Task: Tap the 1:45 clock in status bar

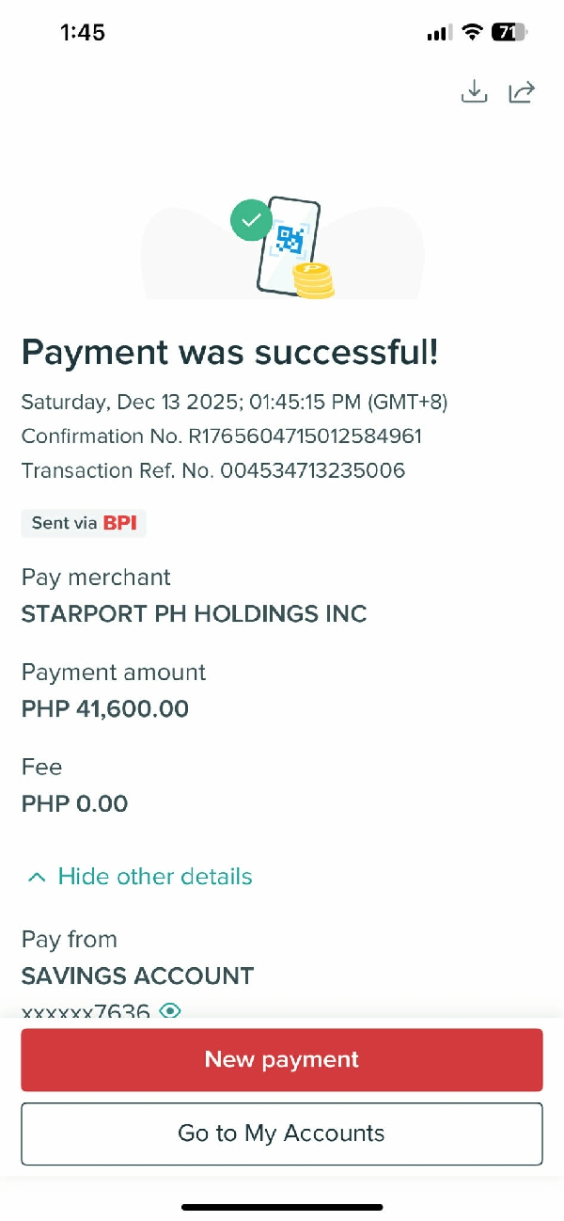Action: click(83, 32)
